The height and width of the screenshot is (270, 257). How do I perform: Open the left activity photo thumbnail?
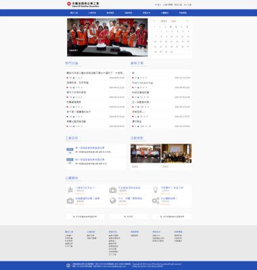[145, 153]
